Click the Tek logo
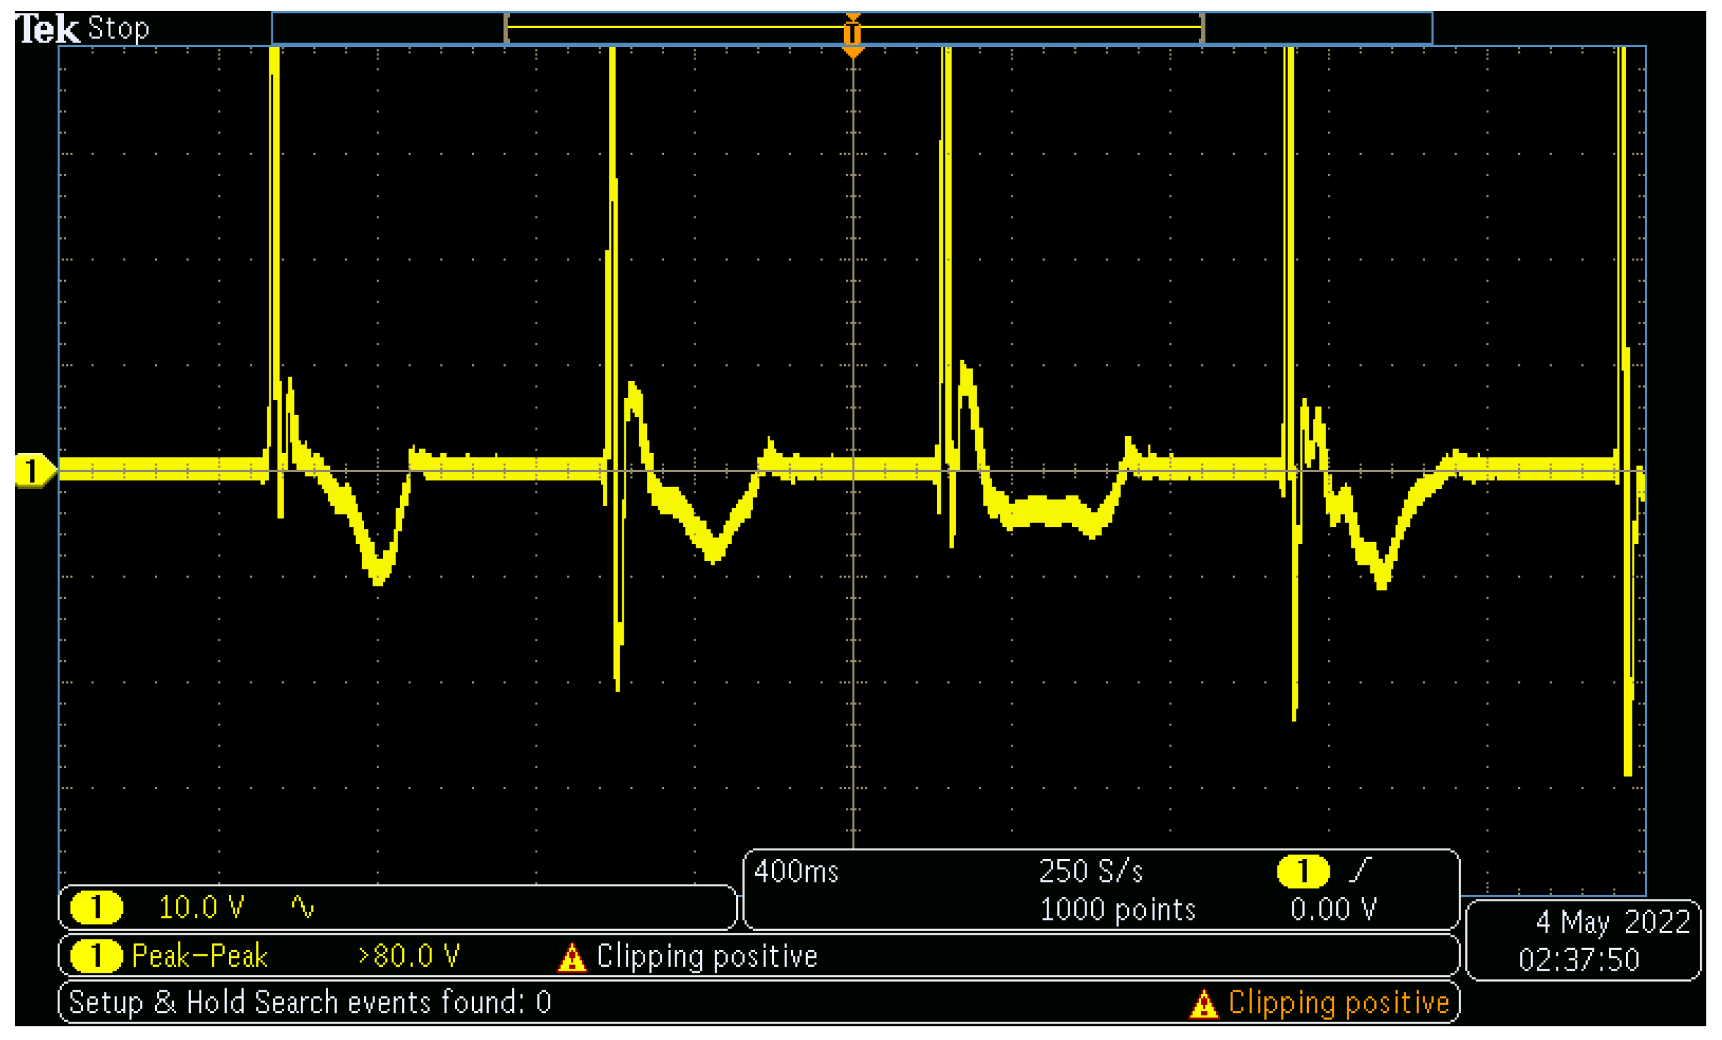Viewport: 1722px width, 1040px height. (x=48, y=29)
